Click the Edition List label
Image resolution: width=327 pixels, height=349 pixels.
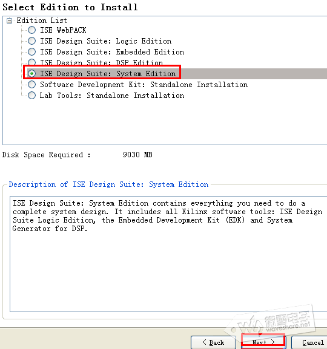click(42, 21)
